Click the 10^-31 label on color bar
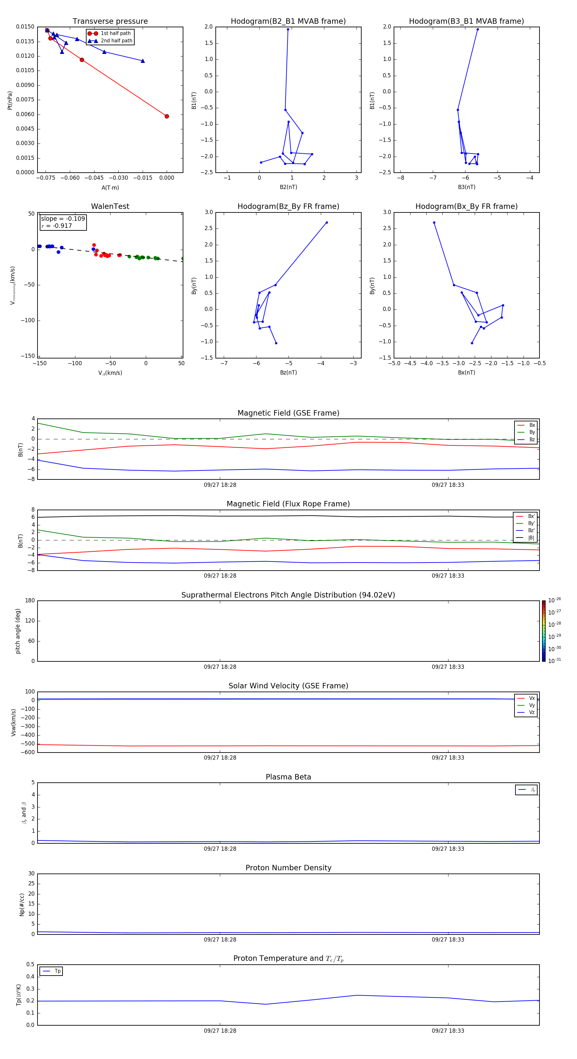The height and width of the screenshot is (1059, 577). [555, 661]
